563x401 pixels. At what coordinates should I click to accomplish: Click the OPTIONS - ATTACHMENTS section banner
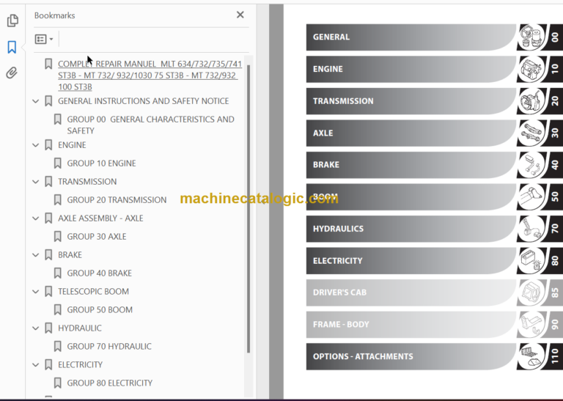tap(411, 356)
